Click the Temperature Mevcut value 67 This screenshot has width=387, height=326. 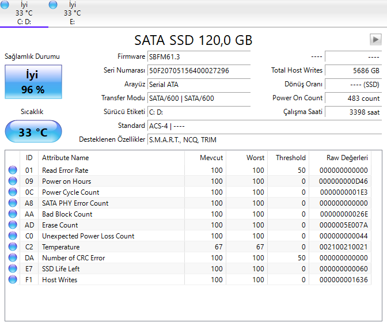pyautogui.click(x=218, y=247)
